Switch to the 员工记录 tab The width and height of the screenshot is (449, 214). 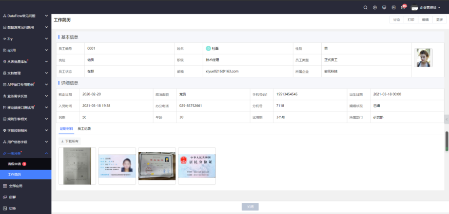[x=84, y=129]
